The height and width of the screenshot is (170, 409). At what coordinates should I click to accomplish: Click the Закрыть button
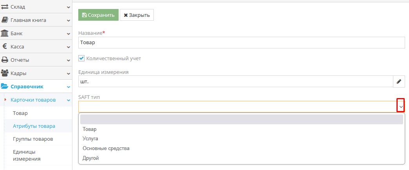[x=137, y=15]
